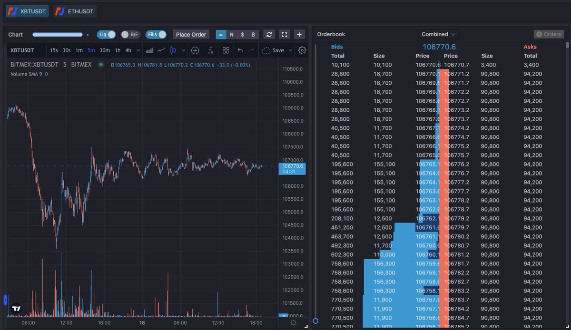571x330 pixels.
Task: Click the circular handle below chart panel
Action: [315, 321]
